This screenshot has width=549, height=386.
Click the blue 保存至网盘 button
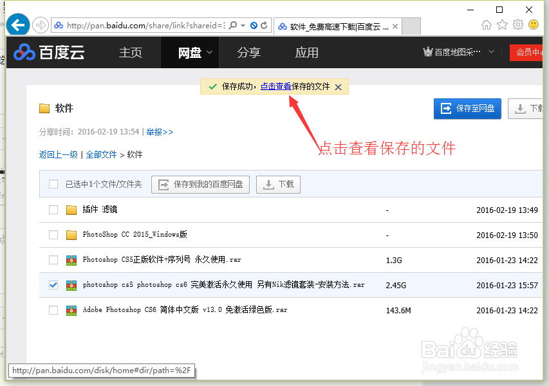pyautogui.click(x=467, y=109)
